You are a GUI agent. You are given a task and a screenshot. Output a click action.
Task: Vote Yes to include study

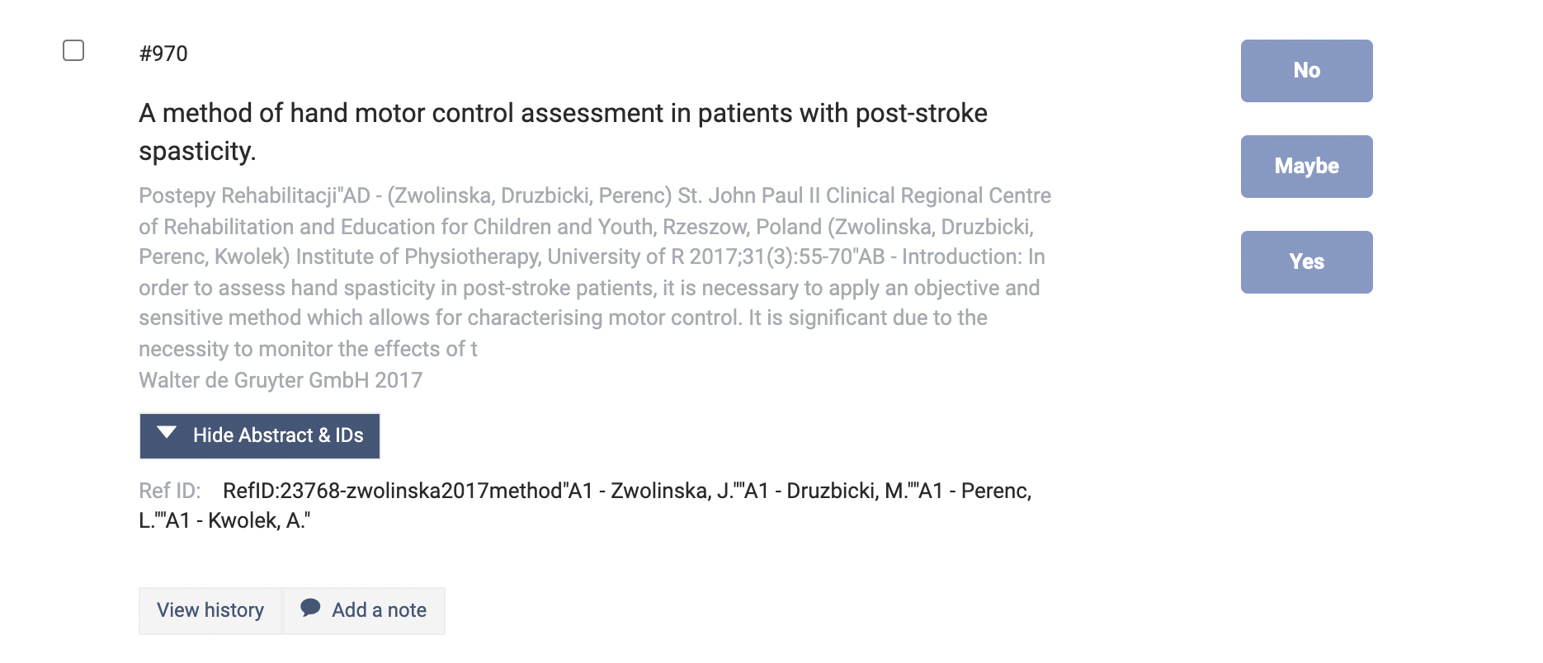1306,262
